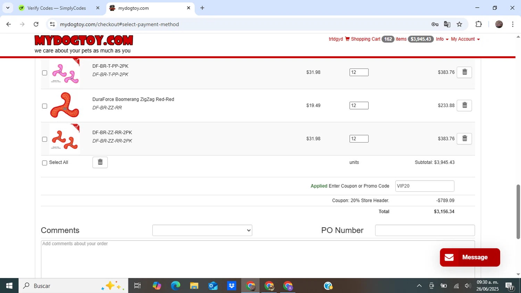Switch to the Verify Codes — SimplyCodes tab
Viewport: 521px width, 293px height.
coord(57,8)
